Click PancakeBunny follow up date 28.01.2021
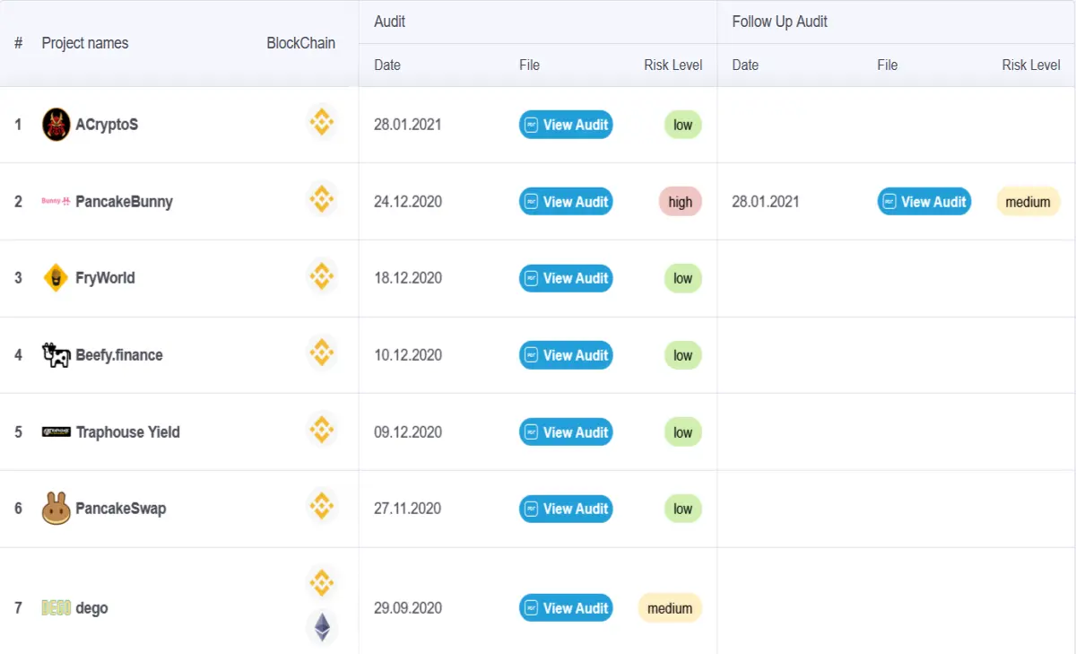This screenshot has width=1076, height=654. coord(766,202)
